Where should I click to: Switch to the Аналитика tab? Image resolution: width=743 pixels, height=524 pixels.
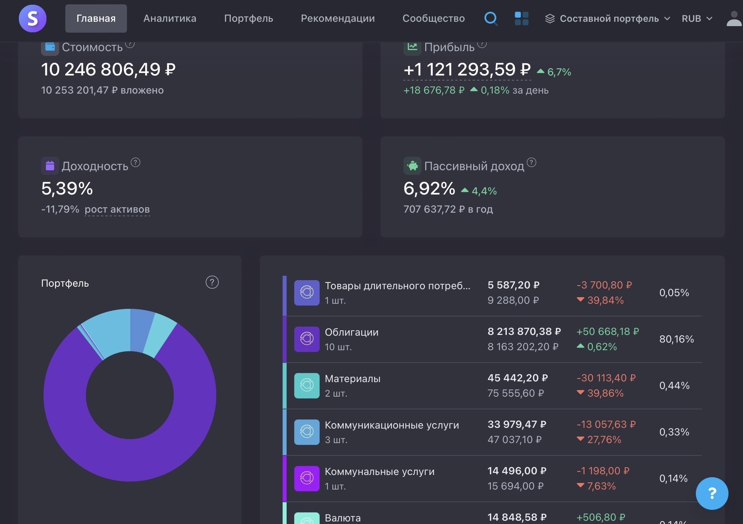170,19
